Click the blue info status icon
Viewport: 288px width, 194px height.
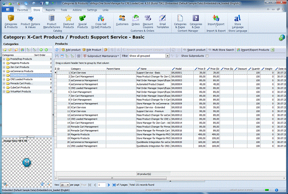tap(276, 190)
